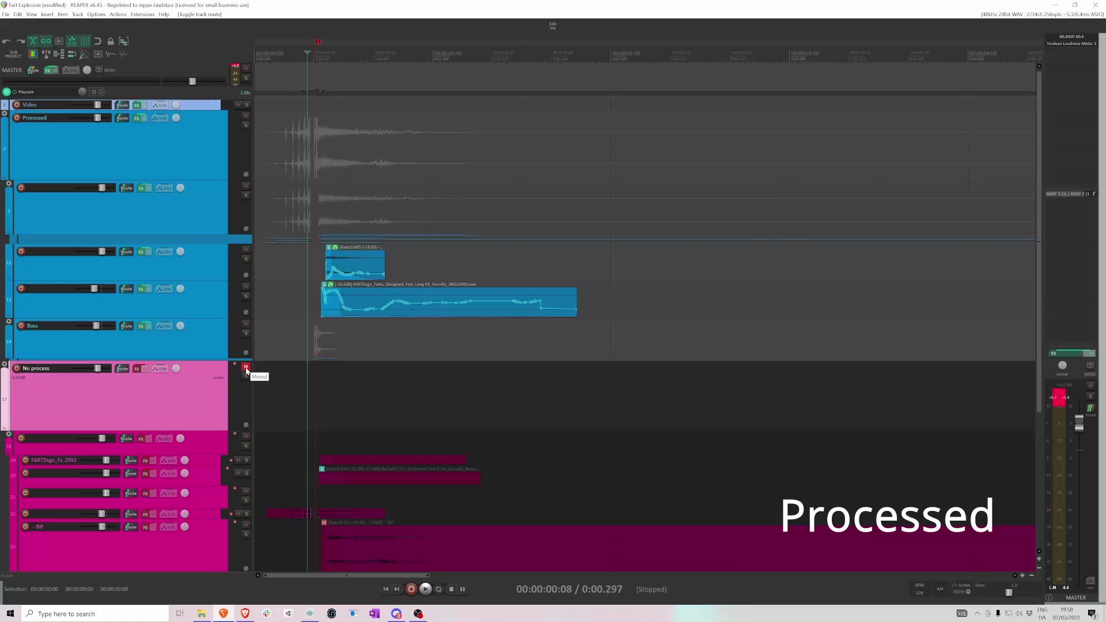Toggle item grouping link icon
Screen dimensions: 1106x622
point(46,41)
